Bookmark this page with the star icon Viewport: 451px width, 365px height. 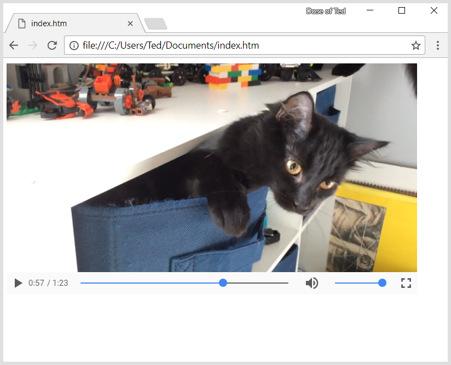click(x=415, y=45)
